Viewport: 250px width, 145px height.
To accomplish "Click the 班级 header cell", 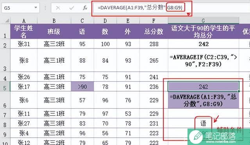I will tap(54, 31).
